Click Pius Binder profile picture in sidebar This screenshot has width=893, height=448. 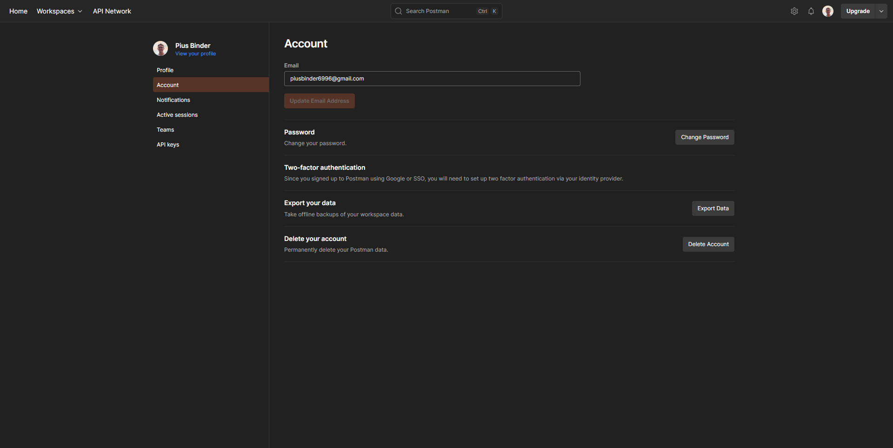pyautogui.click(x=160, y=48)
